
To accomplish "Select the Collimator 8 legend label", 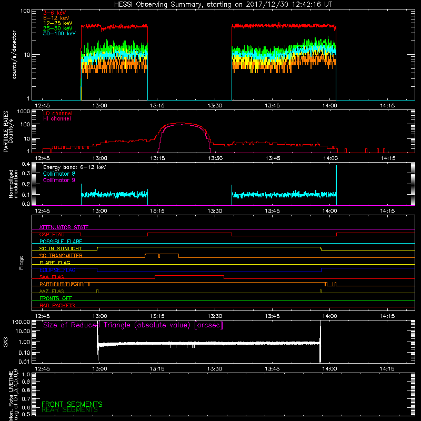I will [x=59, y=174].
